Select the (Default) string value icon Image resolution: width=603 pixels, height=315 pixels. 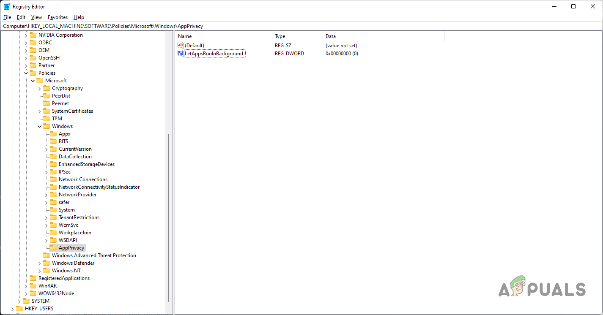pos(181,45)
